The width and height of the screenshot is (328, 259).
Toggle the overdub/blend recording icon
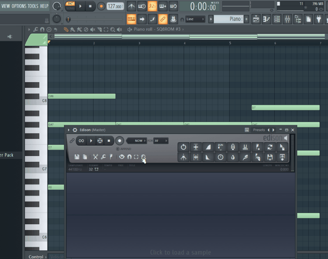pos(163,6)
